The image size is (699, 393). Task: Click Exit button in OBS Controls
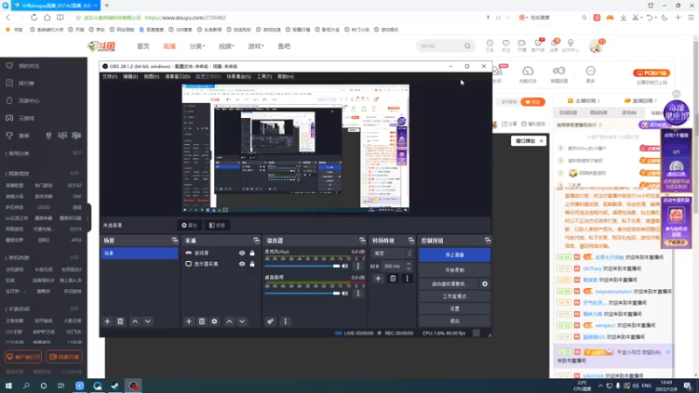(454, 321)
